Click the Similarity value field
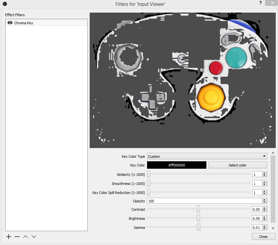 [x=257, y=175]
